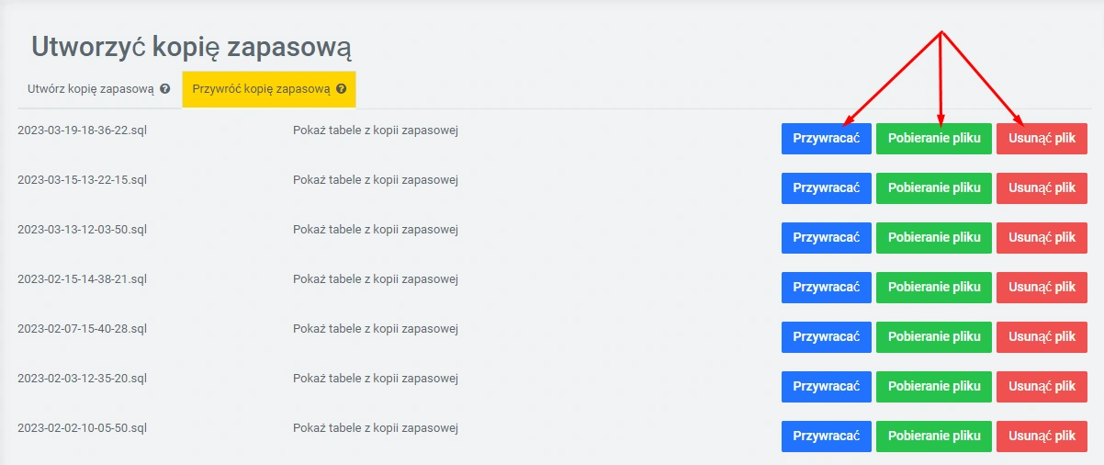This screenshot has height=465, width=1104.
Task: Show tables for backup 2023-03-13-12-03-50.sql
Action: pyautogui.click(x=375, y=230)
